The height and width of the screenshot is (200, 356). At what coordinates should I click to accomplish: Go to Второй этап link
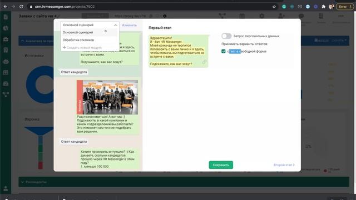tap(284, 165)
